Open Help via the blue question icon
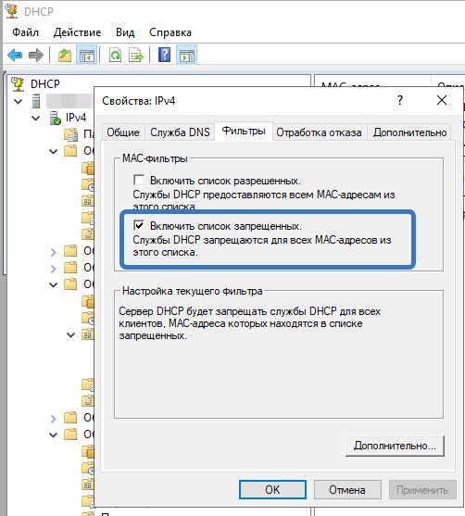Image resolution: width=465 pixels, height=516 pixels. 164,55
